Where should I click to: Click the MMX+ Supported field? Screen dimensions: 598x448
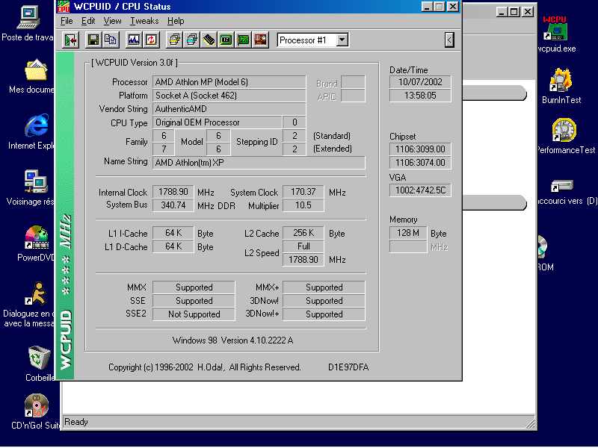point(324,287)
